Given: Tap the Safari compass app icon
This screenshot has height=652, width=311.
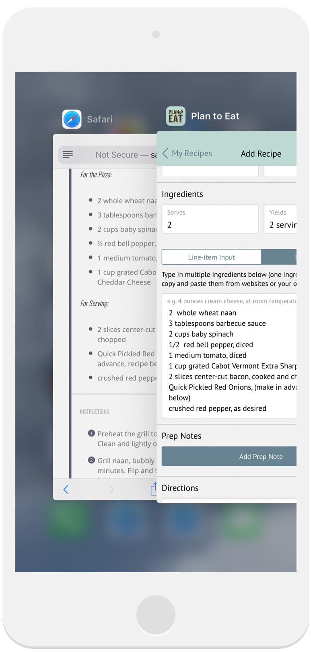Looking at the screenshot, I should click(x=72, y=119).
